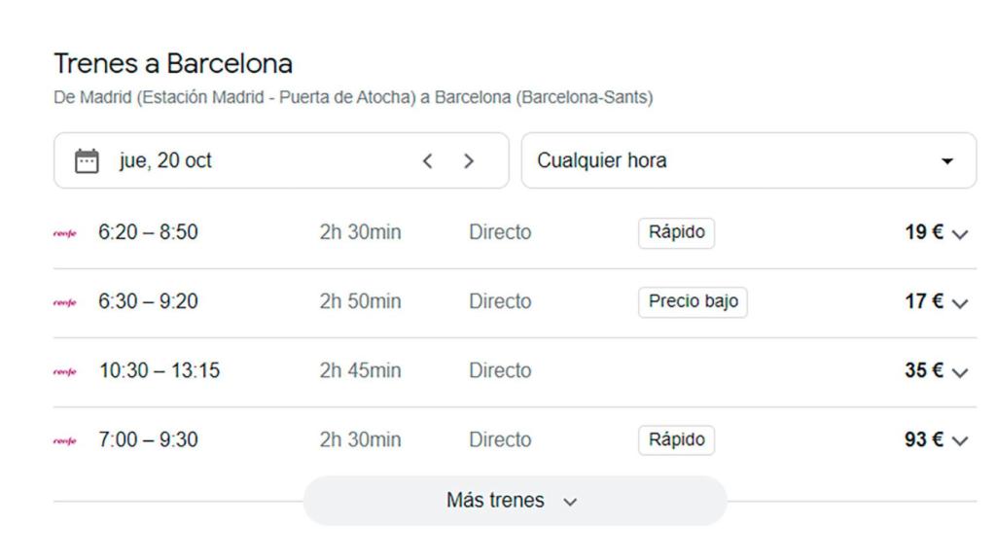Image resolution: width=996 pixels, height=560 pixels.
Task: Click the previous date arrow
Action: 427,160
